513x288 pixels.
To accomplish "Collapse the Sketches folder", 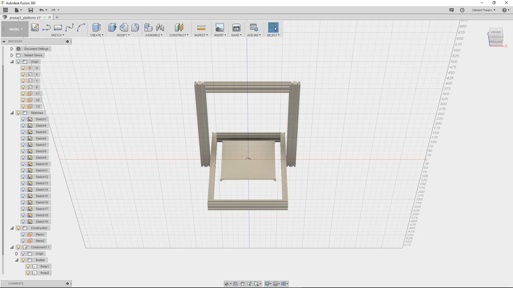I will [12, 113].
